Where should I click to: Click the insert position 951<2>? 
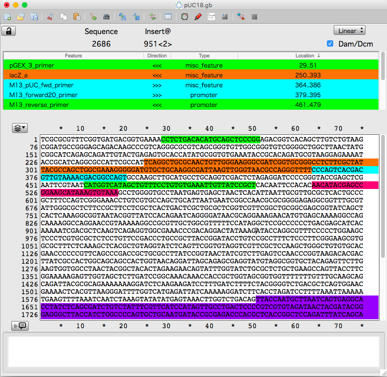pyautogui.click(x=158, y=44)
